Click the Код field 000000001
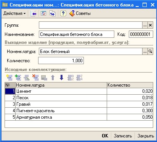Viewport: 157px width, 142px height. (141, 34)
